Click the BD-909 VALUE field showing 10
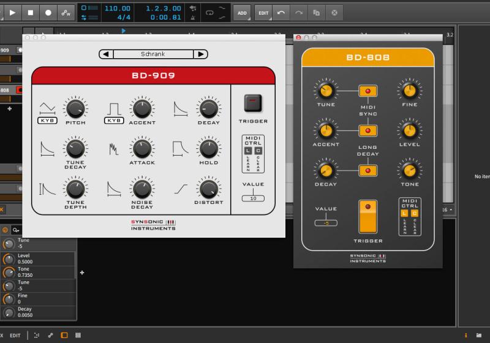490x343 pixels. 253,198
